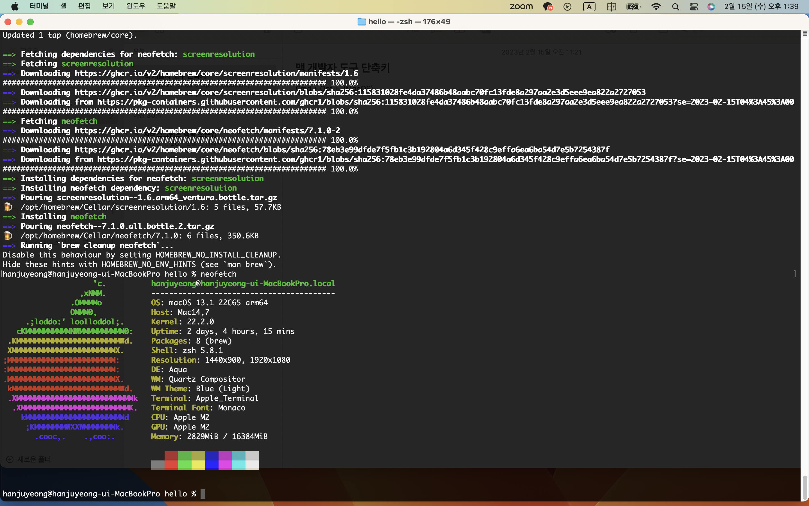Viewport: 809px width, 506px height.
Task: Click the play circle status icon
Action: [567, 6]
